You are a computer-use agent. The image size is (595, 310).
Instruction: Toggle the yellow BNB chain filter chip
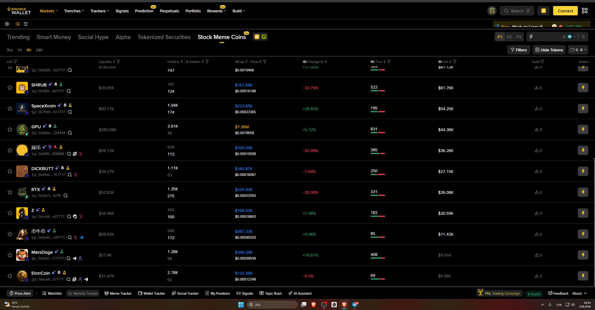(257, 37)
